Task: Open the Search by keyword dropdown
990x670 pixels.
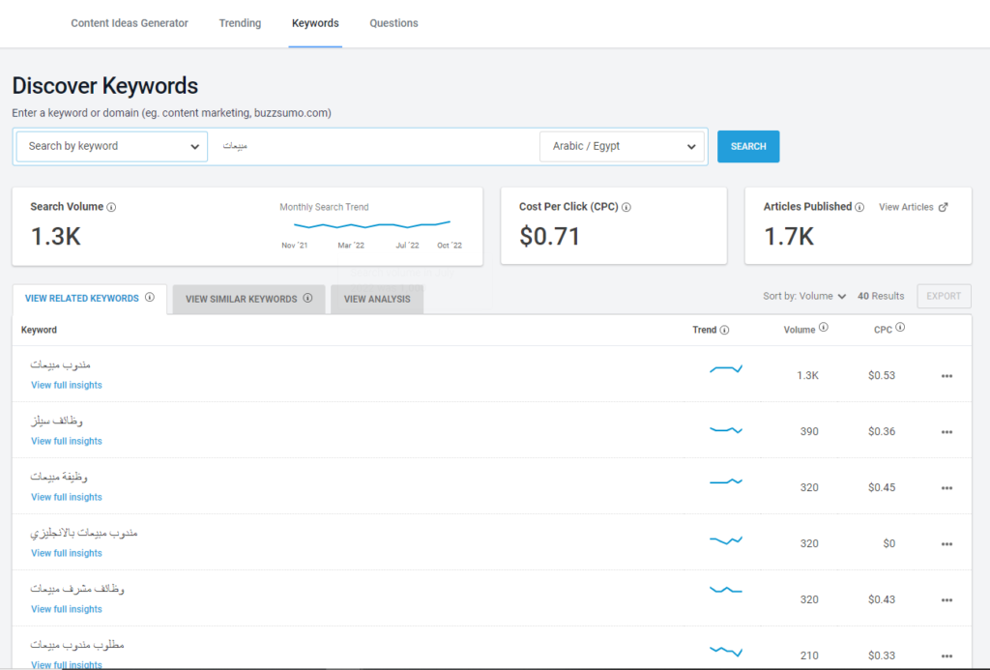Action: [112, 146]
